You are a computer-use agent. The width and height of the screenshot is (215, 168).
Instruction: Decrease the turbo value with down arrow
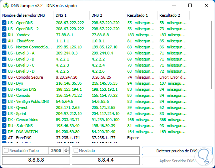66,152
